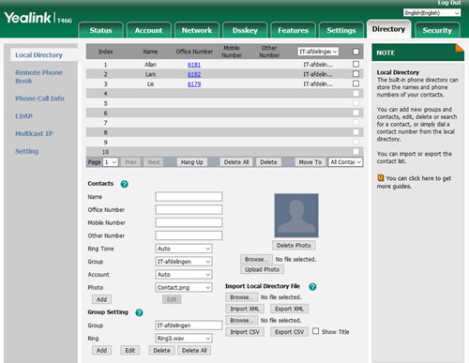Click the Group Setting Edit button

coord(130,350)
